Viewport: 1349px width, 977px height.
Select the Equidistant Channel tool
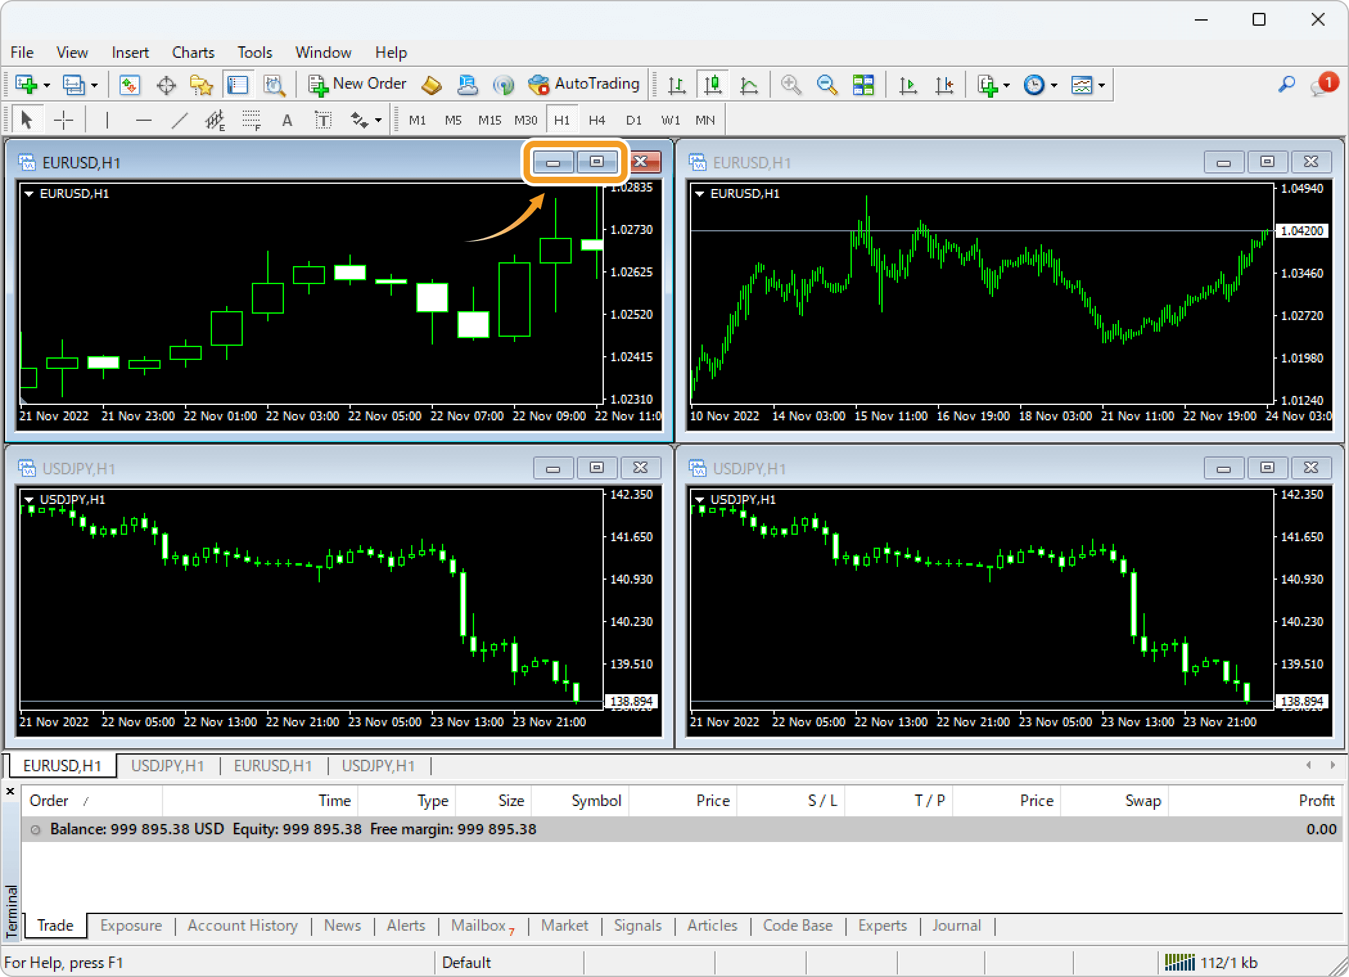216,120
